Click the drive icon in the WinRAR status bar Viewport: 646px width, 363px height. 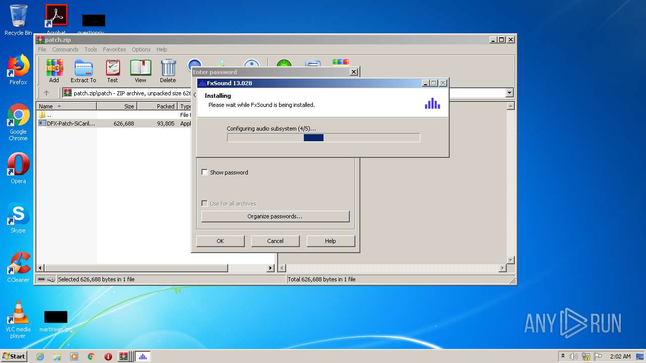pos(41,279)
